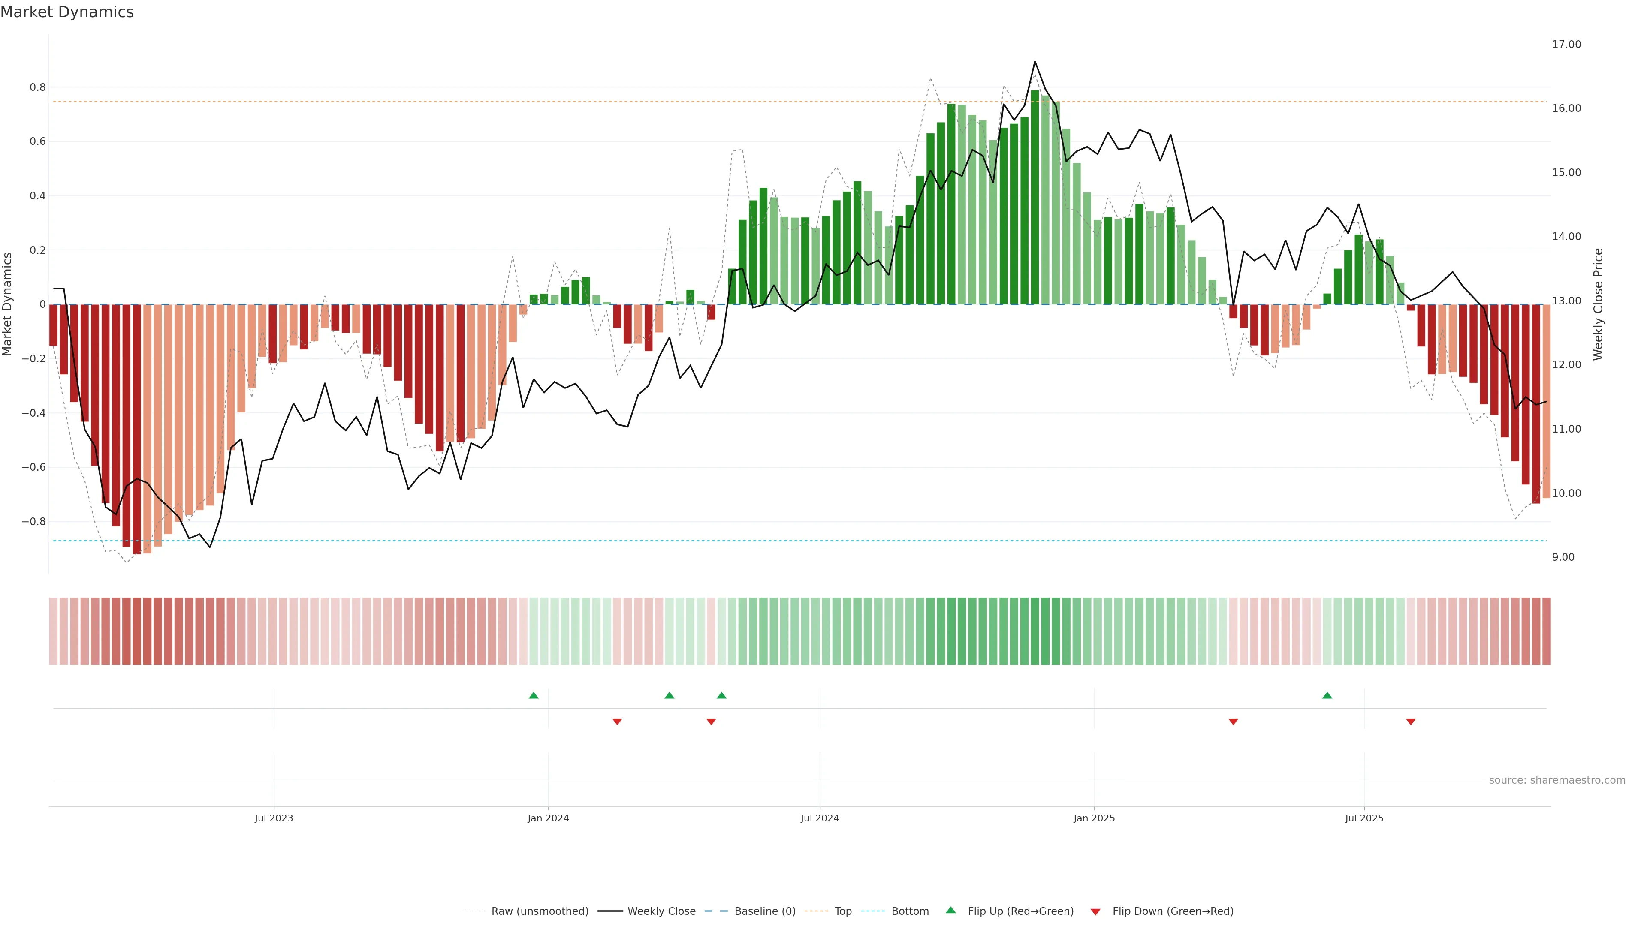Click the Market Dynamics chart title
This screenshot has width=1647, height=926.
[67, 12]
